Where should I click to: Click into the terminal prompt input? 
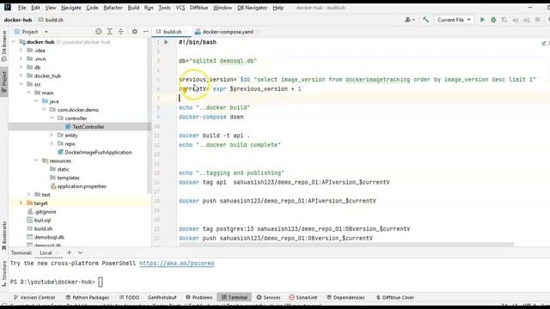point(101,282)
